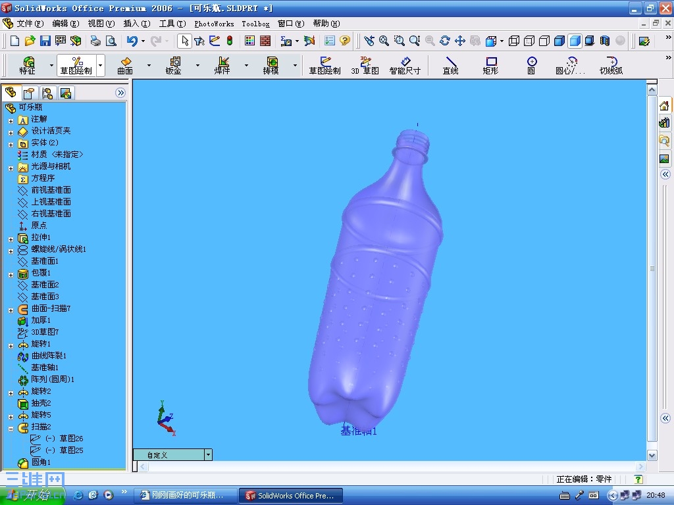This screenshot has width=674, height=505.
Task: Collapse the FeatureManager panel with chevron
Action: [x=121, y=93]
